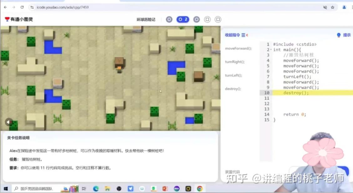
Task: Toggle the game sound speaker icon
Action: (9, 122)
